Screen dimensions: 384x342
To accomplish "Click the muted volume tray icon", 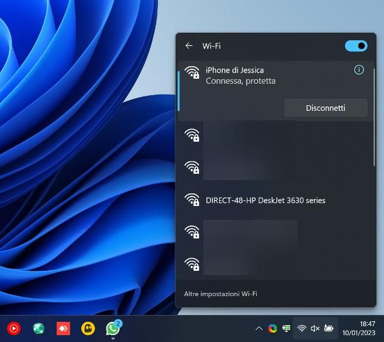I will click(x=315, y=328).
